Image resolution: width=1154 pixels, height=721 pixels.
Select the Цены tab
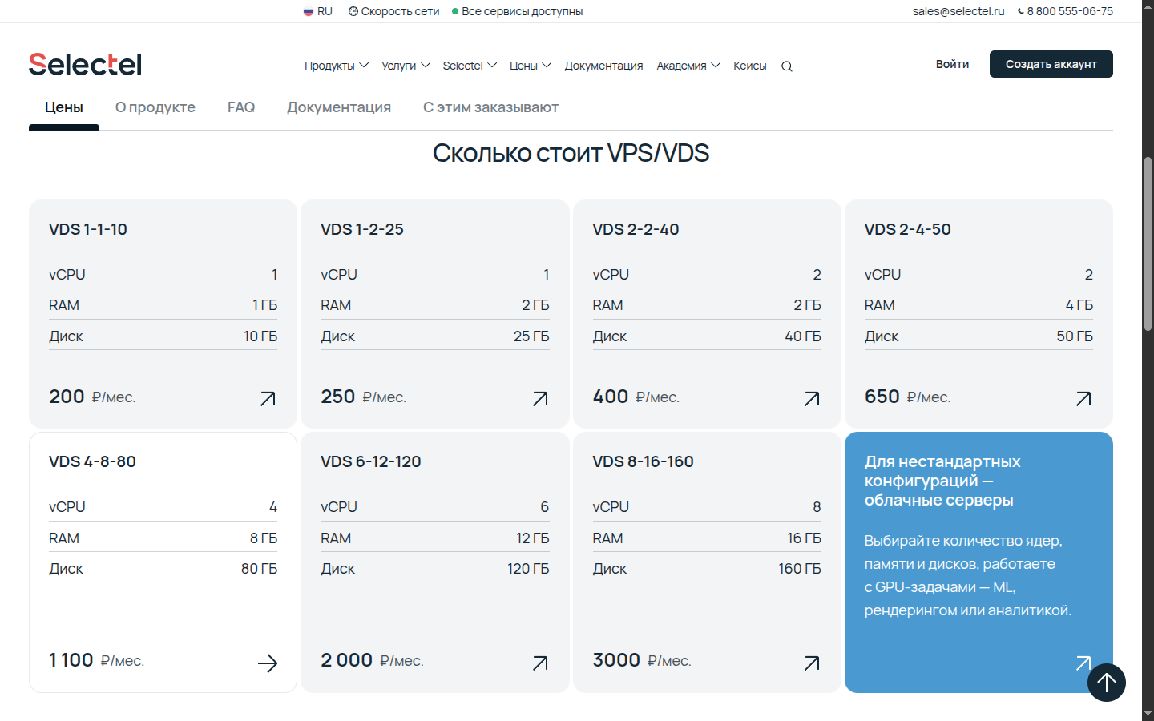64,107
